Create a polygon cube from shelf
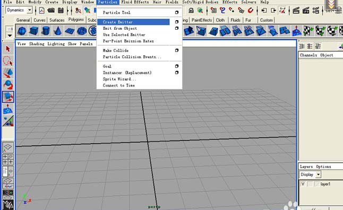Viewport: 343px width, 210px height. tap(33, 31)
